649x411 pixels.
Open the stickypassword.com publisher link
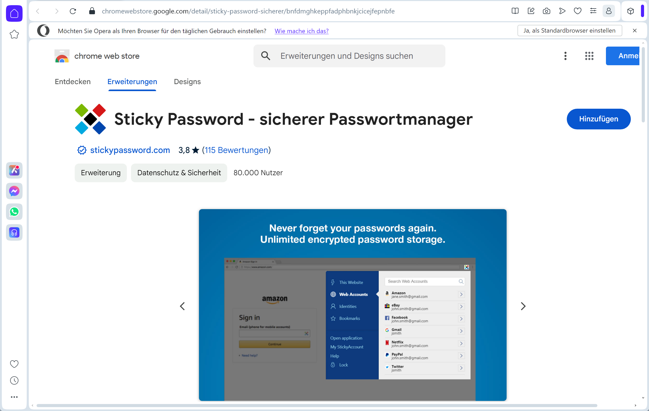[130, 150]
